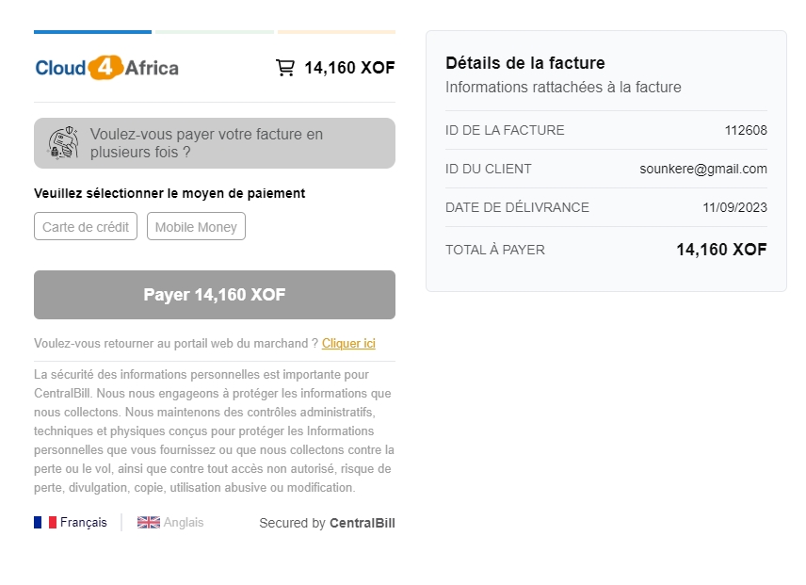Click the French flag icon
Viewport: 806px width, 585px height.
(x=45, y=522)
